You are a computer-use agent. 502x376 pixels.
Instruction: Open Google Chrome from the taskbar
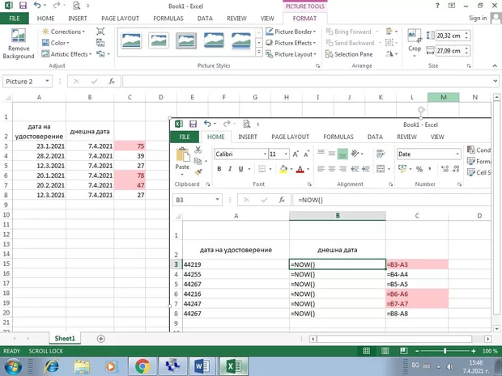point(143,366)
